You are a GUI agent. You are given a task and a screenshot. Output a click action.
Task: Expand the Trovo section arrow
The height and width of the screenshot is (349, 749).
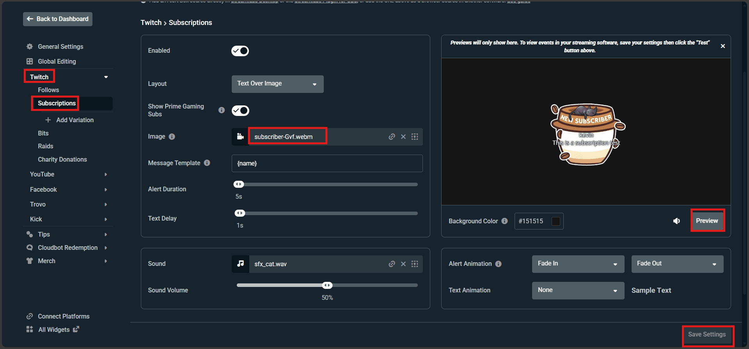(x=106, y=205)
